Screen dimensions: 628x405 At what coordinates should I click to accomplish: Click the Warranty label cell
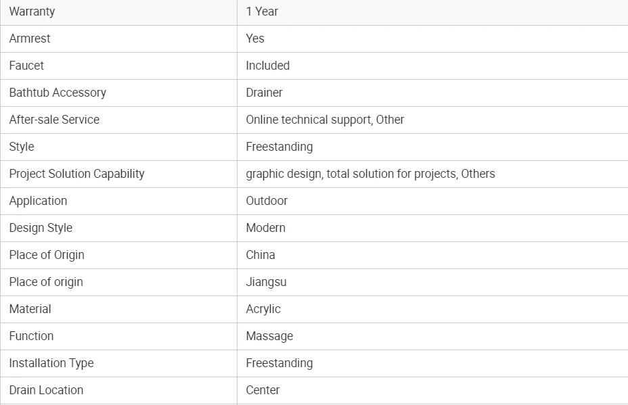(32, 11)
